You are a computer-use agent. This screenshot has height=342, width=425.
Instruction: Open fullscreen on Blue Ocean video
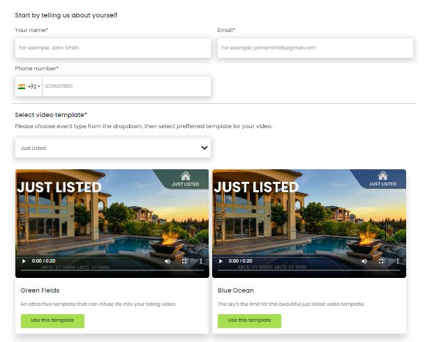click(x=381, y=261)
